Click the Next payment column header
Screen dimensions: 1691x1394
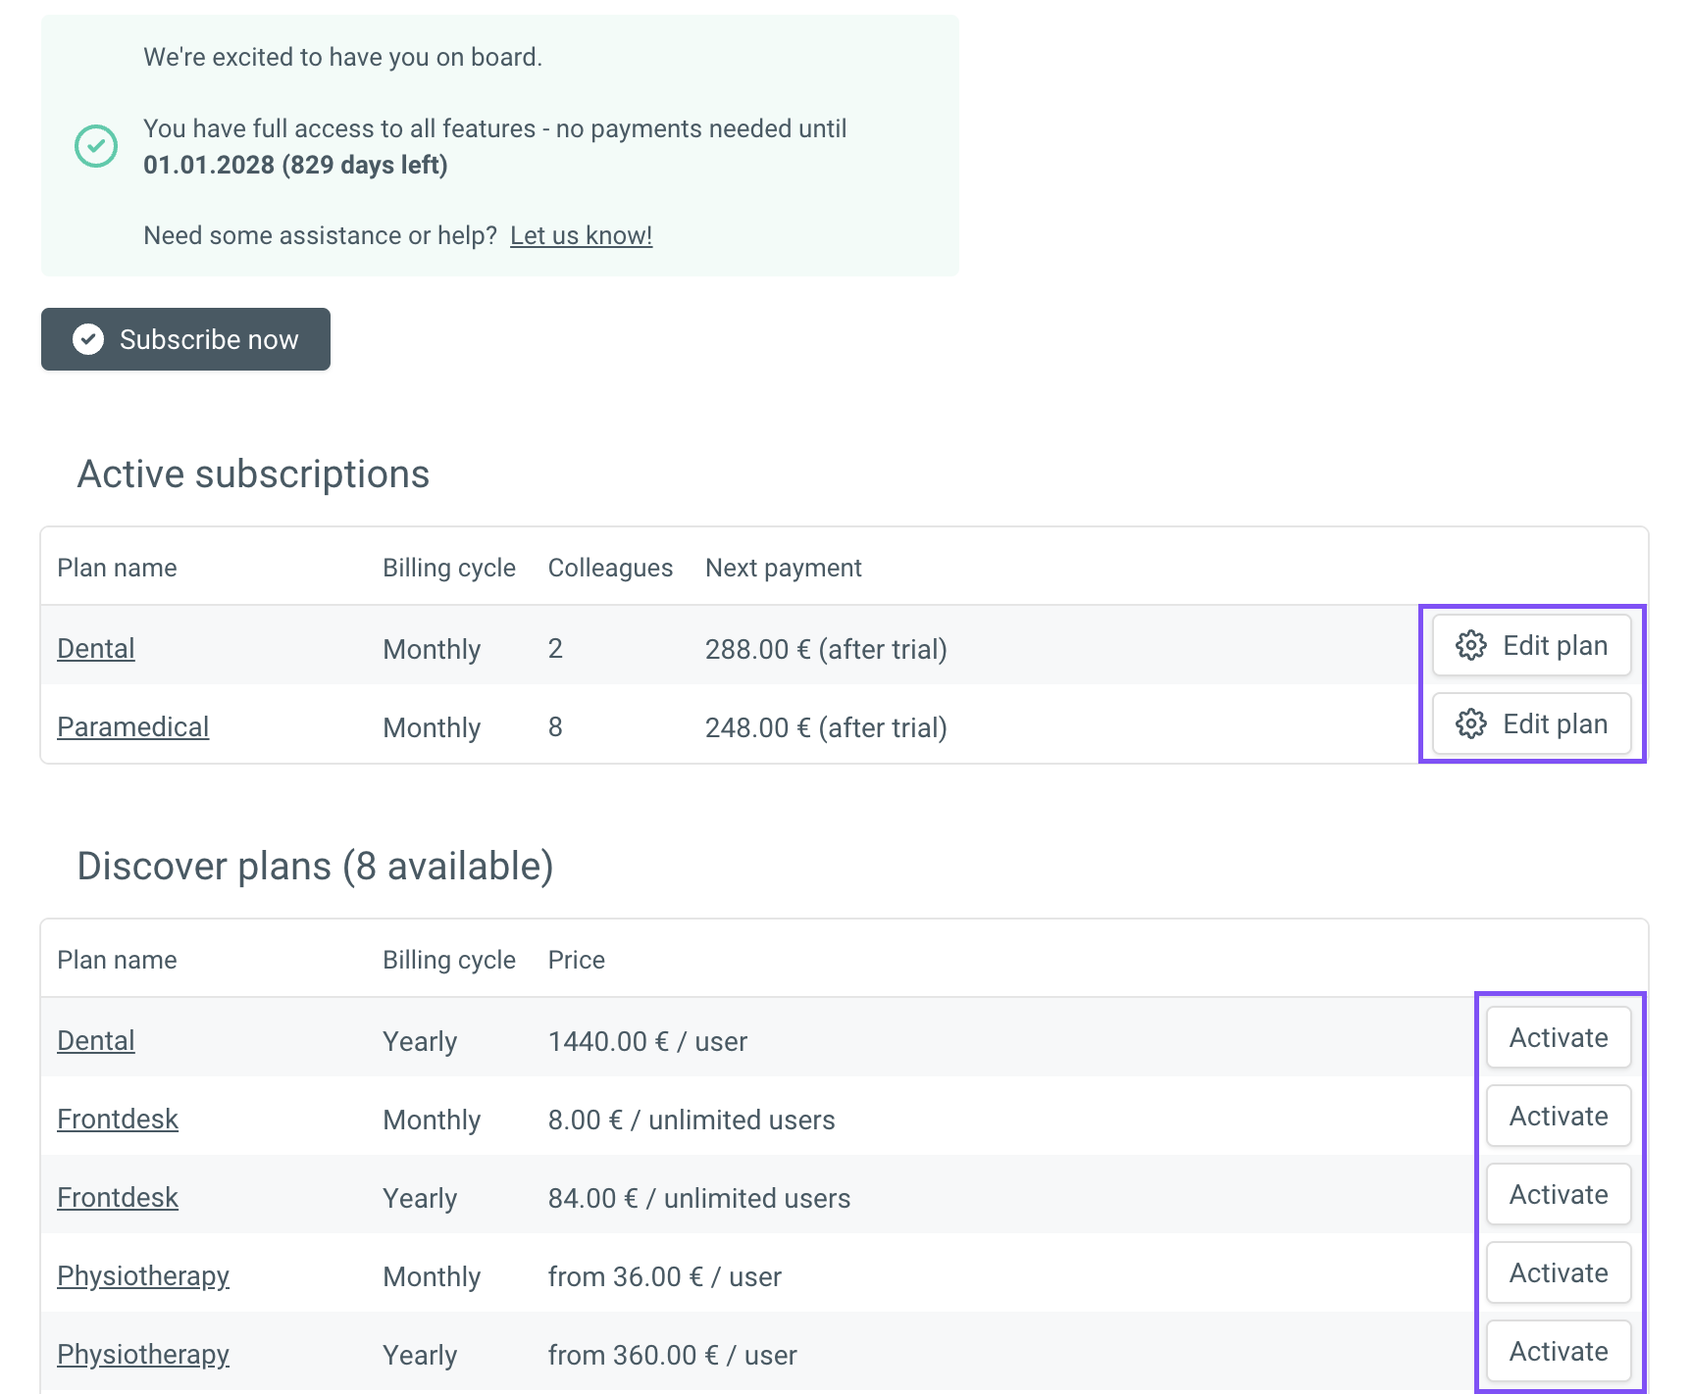click(x=783, y=569)
